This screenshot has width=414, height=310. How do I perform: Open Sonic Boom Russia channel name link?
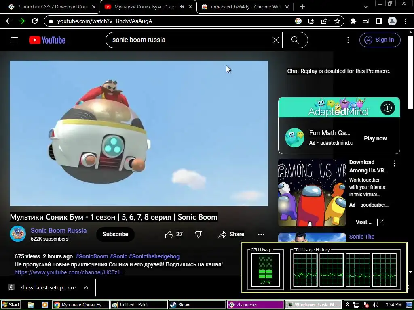(59, 230)
